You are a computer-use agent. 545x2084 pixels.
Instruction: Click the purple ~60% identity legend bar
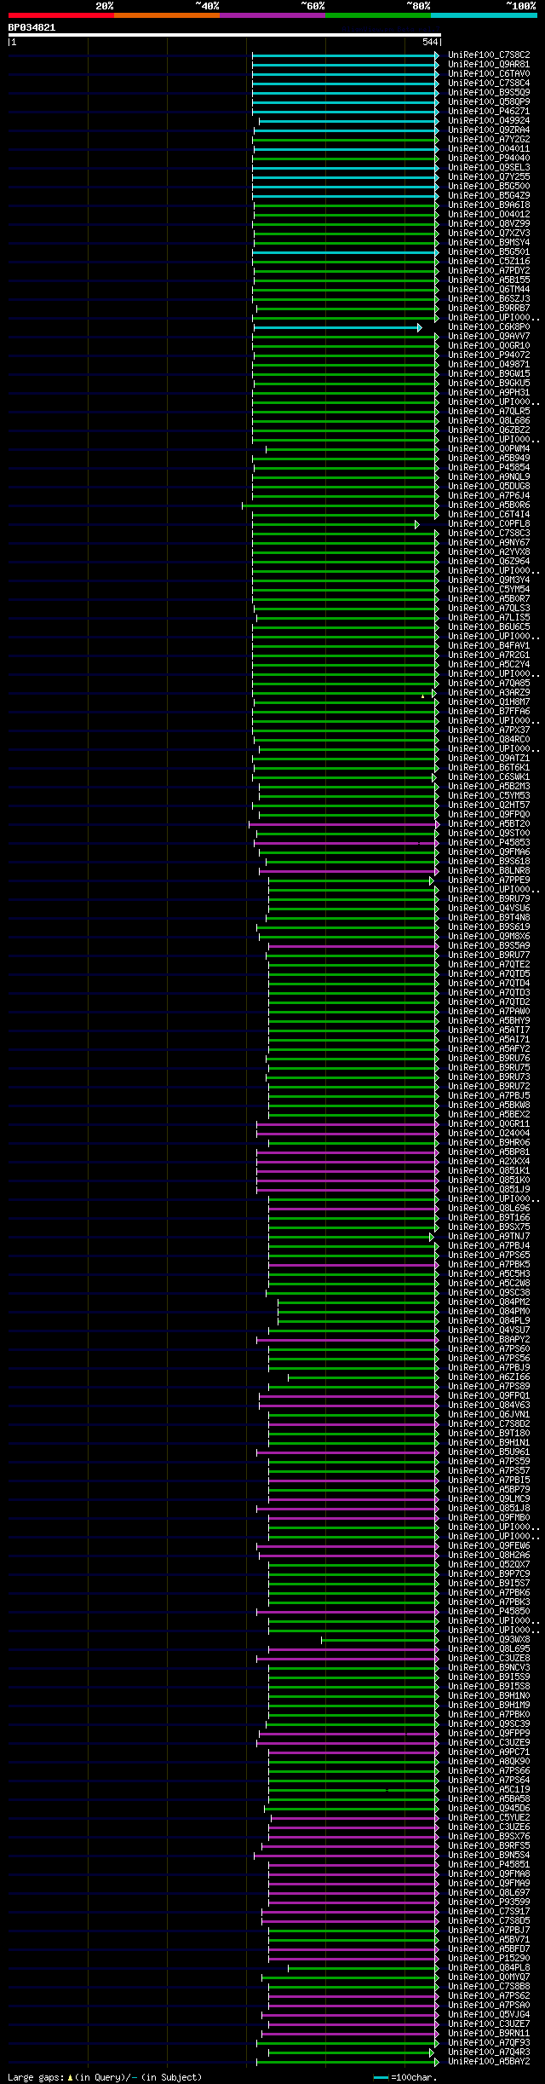272,15
